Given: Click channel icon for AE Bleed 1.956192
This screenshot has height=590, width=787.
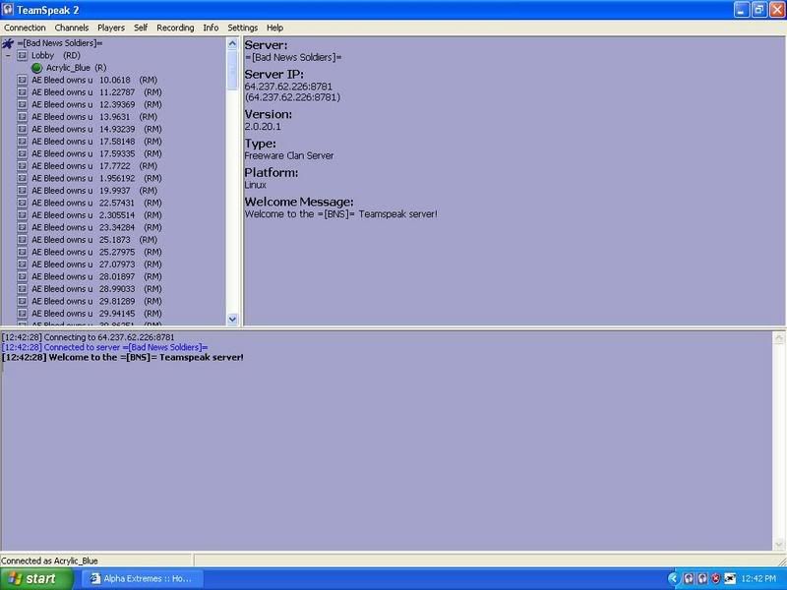Looking at the screenshot, I should [x=22, y=178].
